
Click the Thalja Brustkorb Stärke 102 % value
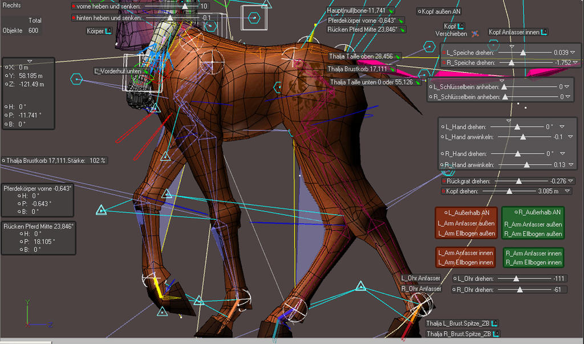pos(98,161)
